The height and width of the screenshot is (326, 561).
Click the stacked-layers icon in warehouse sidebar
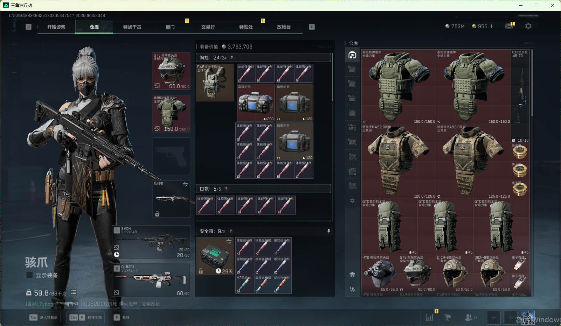tap(352, 275)
